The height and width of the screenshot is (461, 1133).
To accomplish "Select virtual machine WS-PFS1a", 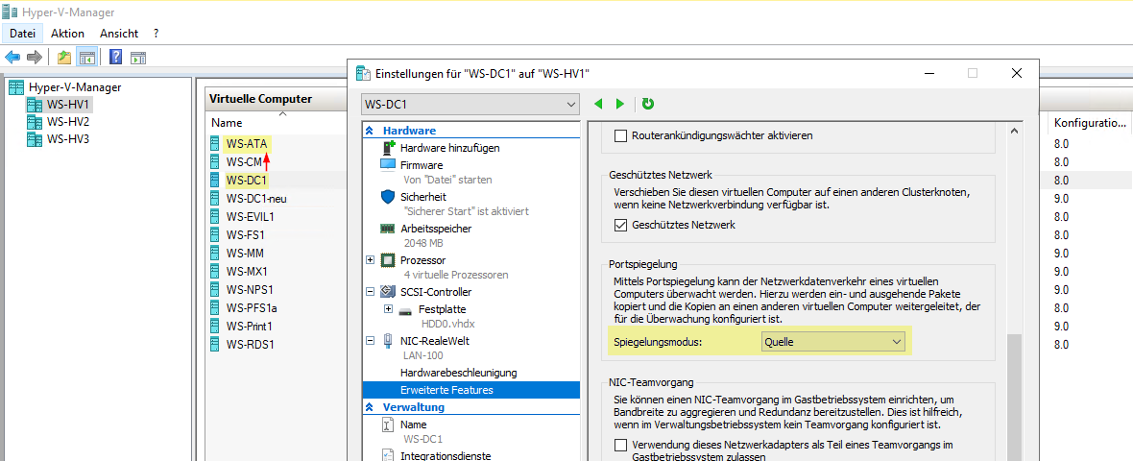I will tap(252, 308).
